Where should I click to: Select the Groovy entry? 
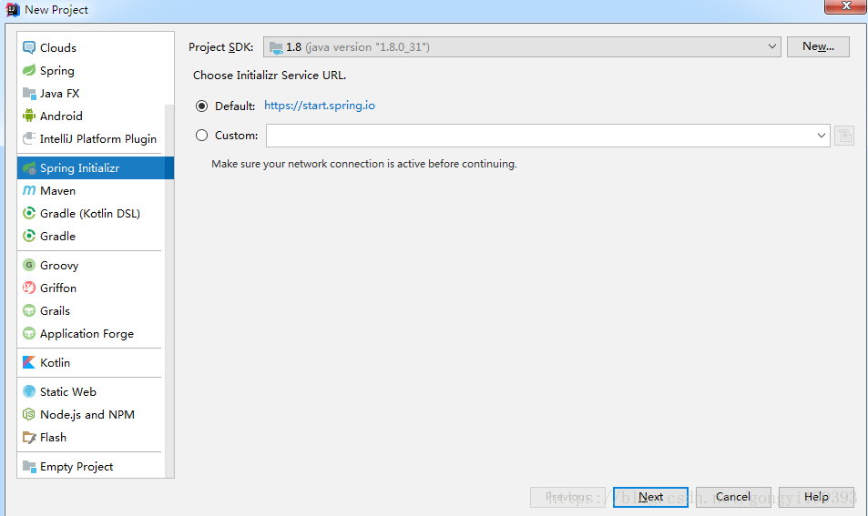tap(91, 265)
